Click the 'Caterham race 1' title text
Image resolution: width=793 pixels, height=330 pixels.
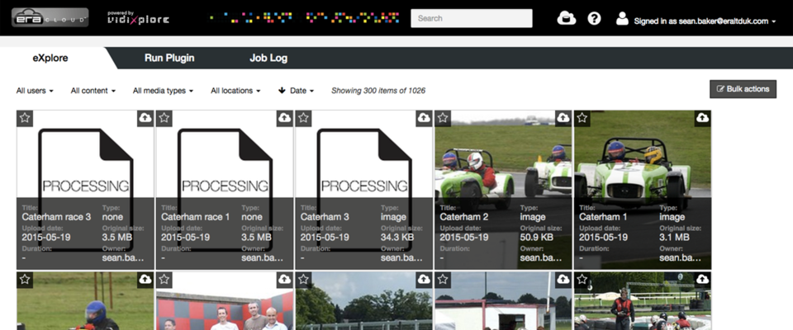coord(196,217)
